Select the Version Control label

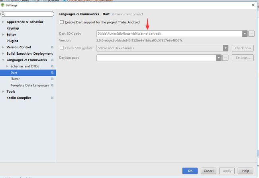pos(19,47)
